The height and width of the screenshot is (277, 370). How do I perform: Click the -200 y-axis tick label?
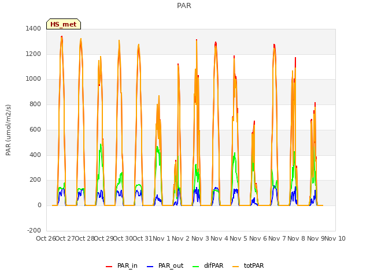click(34, 230)
